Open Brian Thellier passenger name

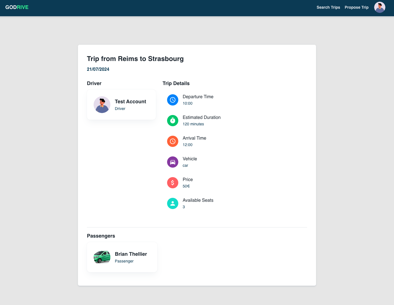(x=131, y=254)
